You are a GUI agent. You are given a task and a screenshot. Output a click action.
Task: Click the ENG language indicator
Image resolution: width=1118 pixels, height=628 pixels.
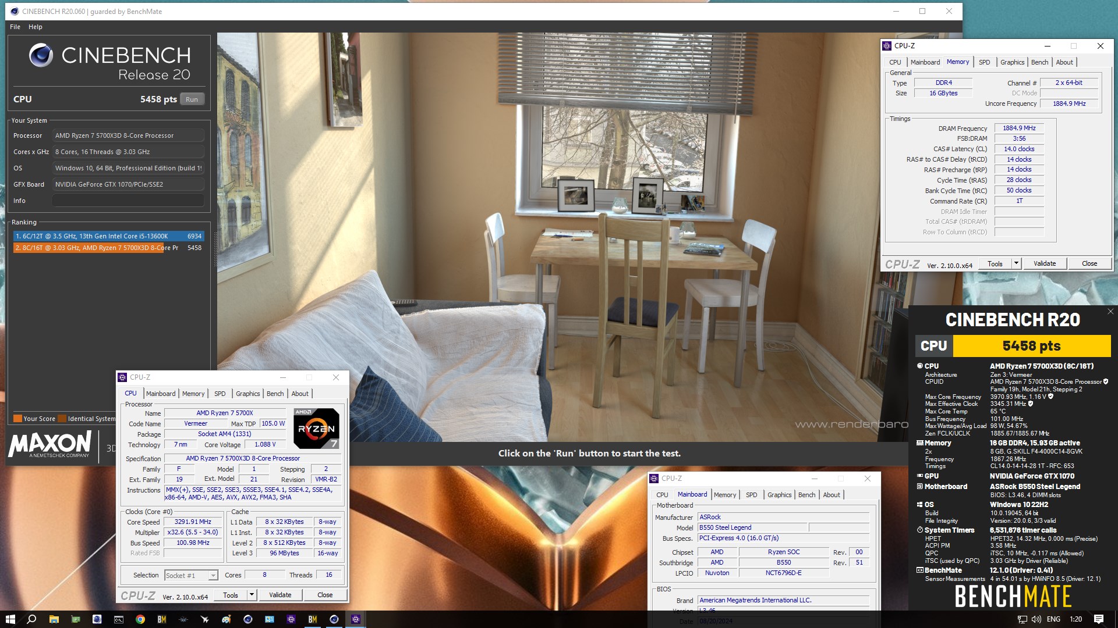[1053, 619]
